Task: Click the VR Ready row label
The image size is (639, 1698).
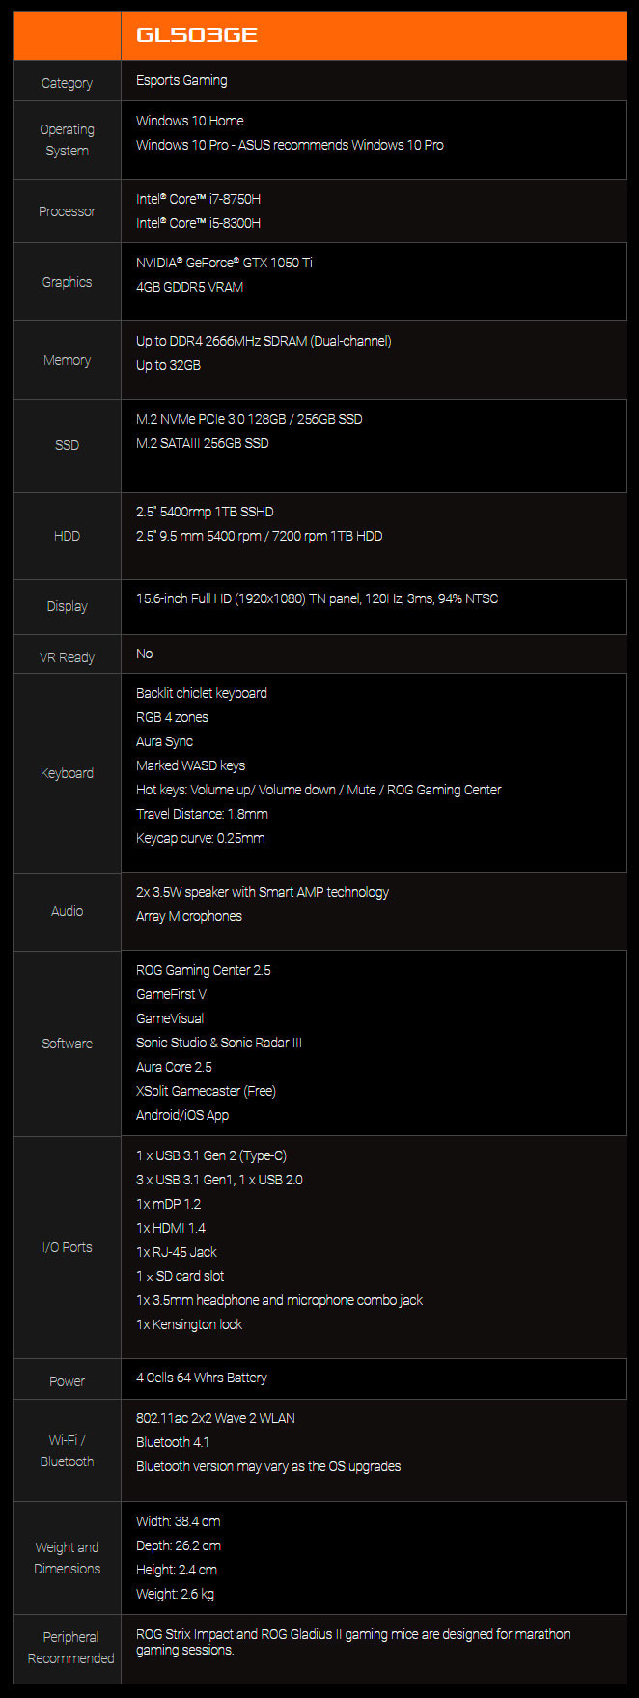Action: (67, 657)
